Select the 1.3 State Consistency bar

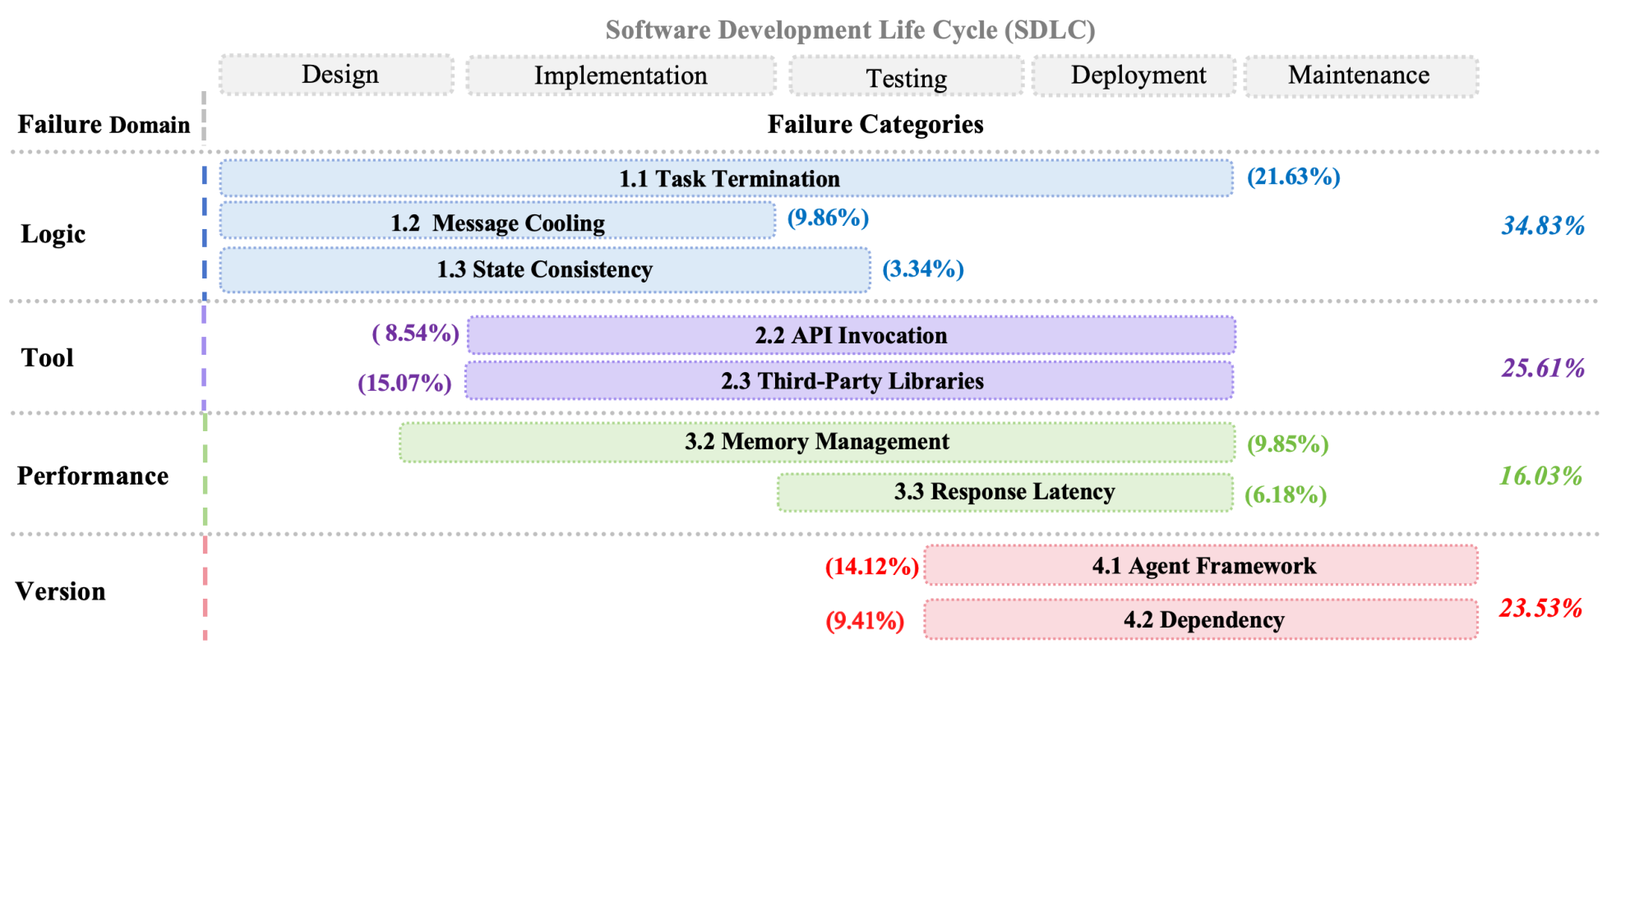click(545, 269)
